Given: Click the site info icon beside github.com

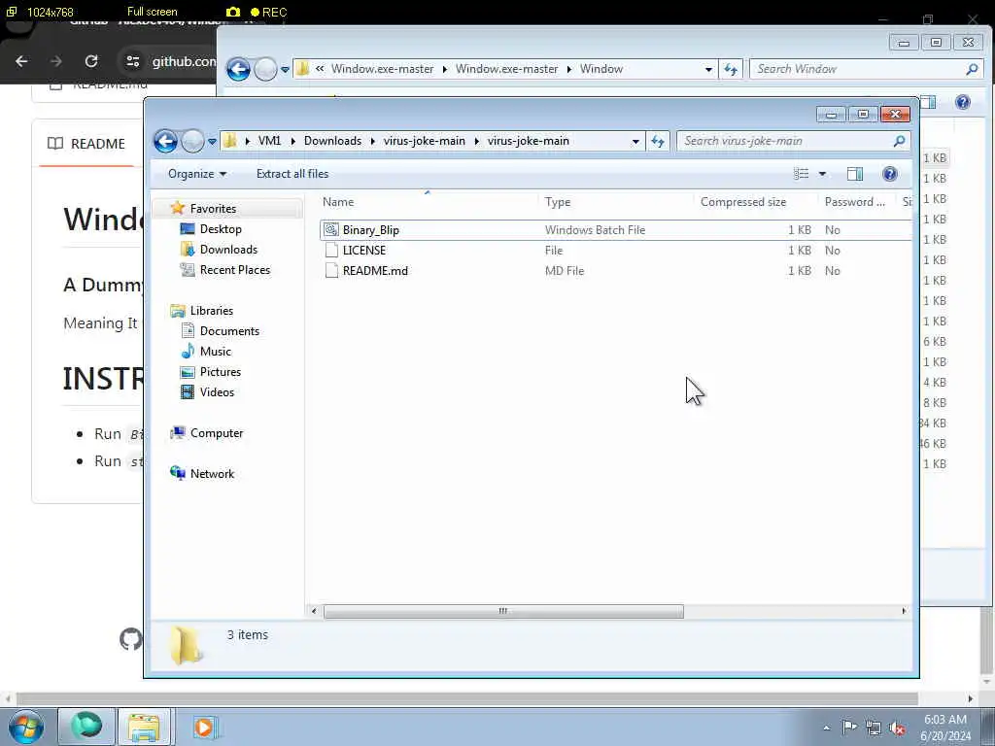Looking at the screenshot, I should click(x=132, y=61).
